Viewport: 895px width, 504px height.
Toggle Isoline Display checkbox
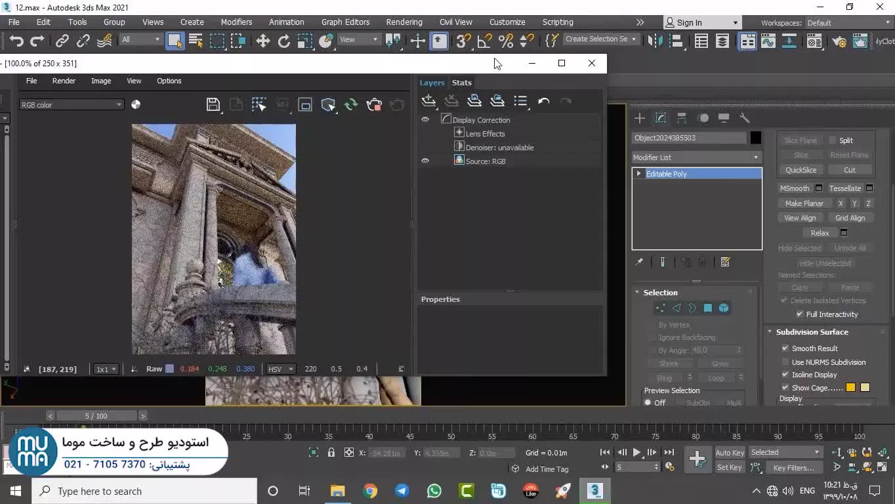[x=785, y=375]
